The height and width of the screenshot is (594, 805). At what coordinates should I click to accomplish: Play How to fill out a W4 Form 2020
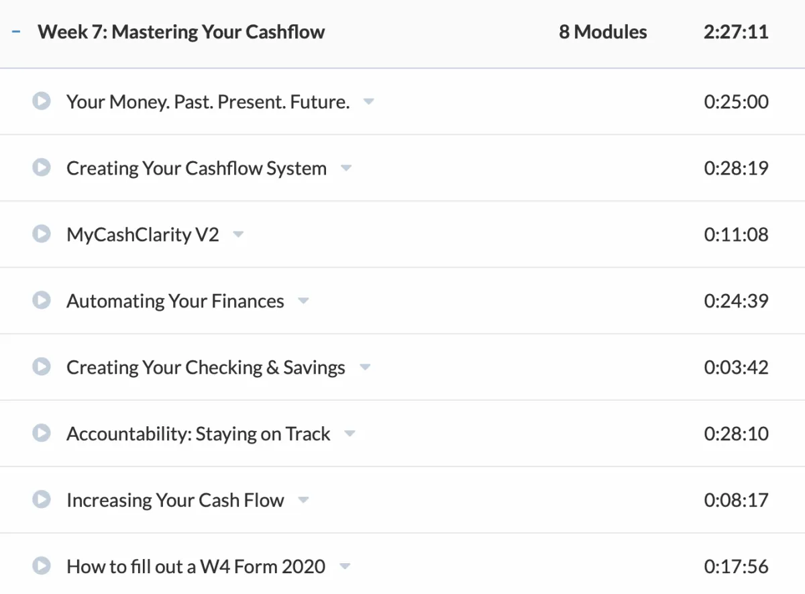point(42,566)
